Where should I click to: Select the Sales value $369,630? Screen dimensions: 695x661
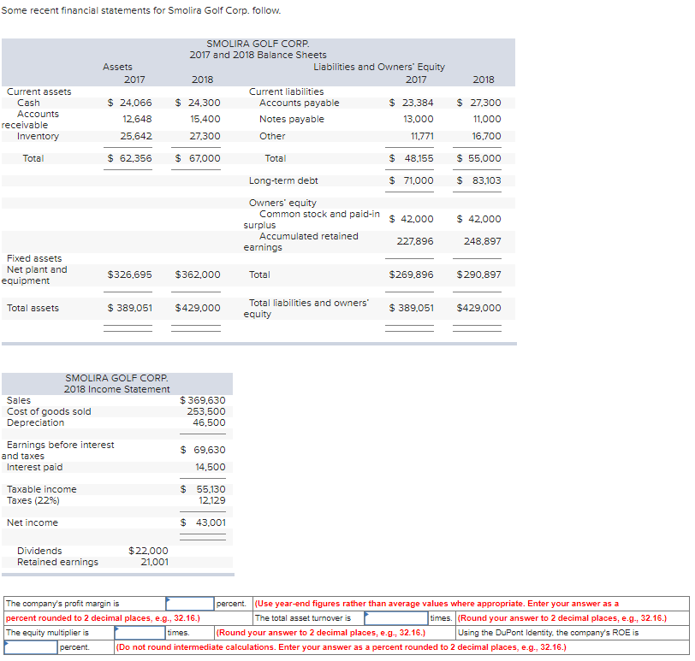203,400
